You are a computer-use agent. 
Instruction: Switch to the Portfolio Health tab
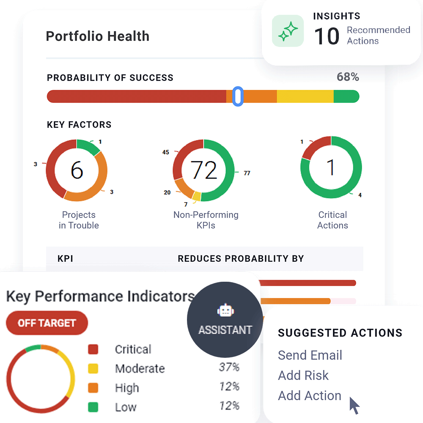pyautogui.click(x=98, y=36)
